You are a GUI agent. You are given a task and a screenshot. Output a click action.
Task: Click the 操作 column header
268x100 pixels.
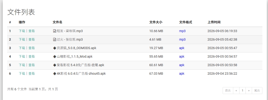[22, 22]
